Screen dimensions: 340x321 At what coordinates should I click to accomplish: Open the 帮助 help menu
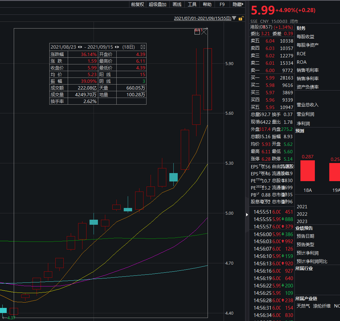207,4
